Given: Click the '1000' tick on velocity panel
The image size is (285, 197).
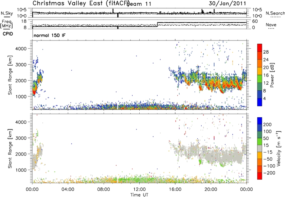Looking at the screenshot, I should coord(21,170).
